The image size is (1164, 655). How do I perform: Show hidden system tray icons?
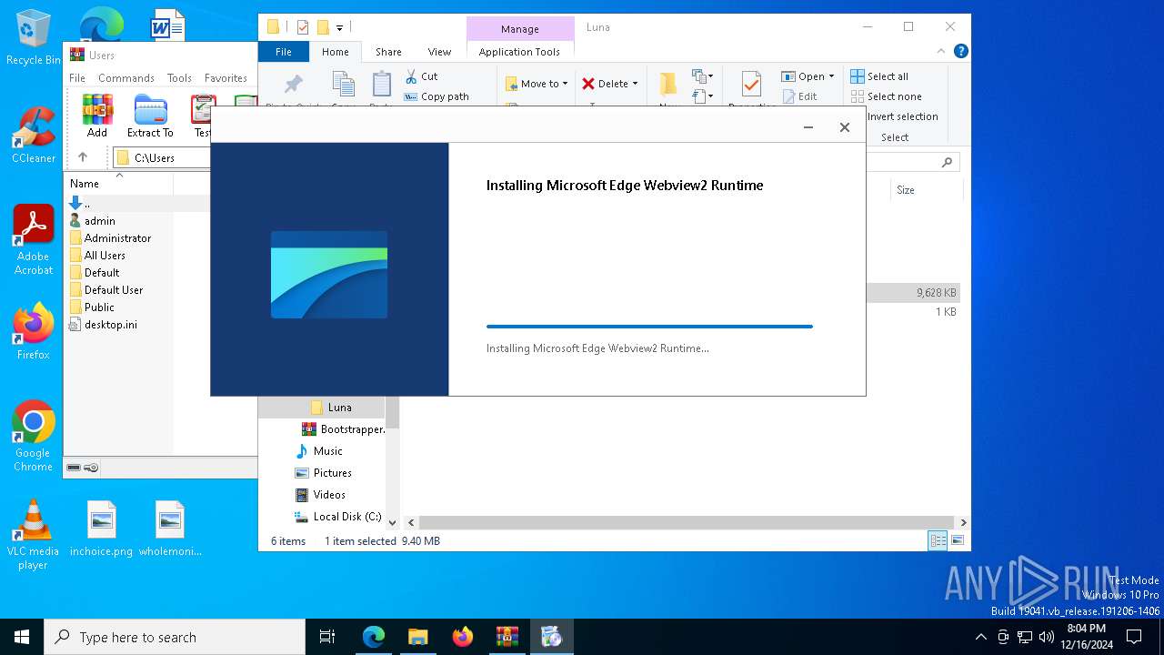[980, 637]
